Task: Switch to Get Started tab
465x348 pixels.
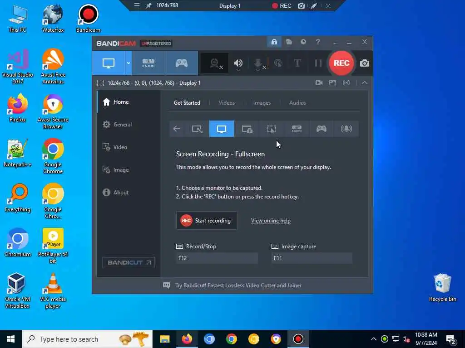Action: click(x=187, y=103)
